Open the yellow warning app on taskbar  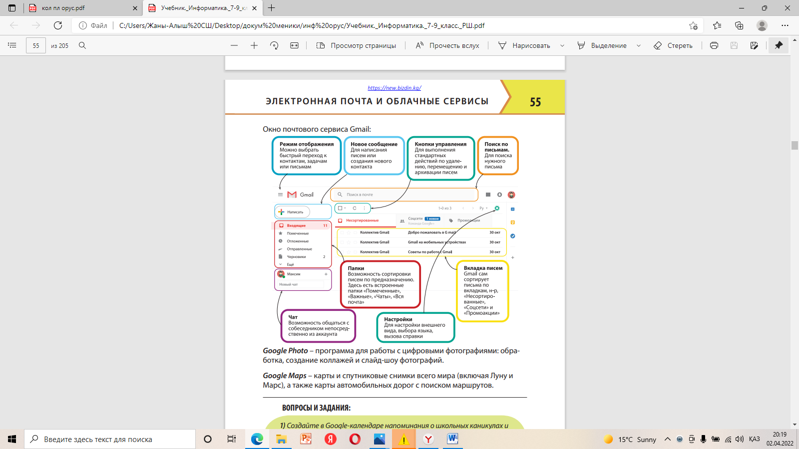[x=403, y=439]
